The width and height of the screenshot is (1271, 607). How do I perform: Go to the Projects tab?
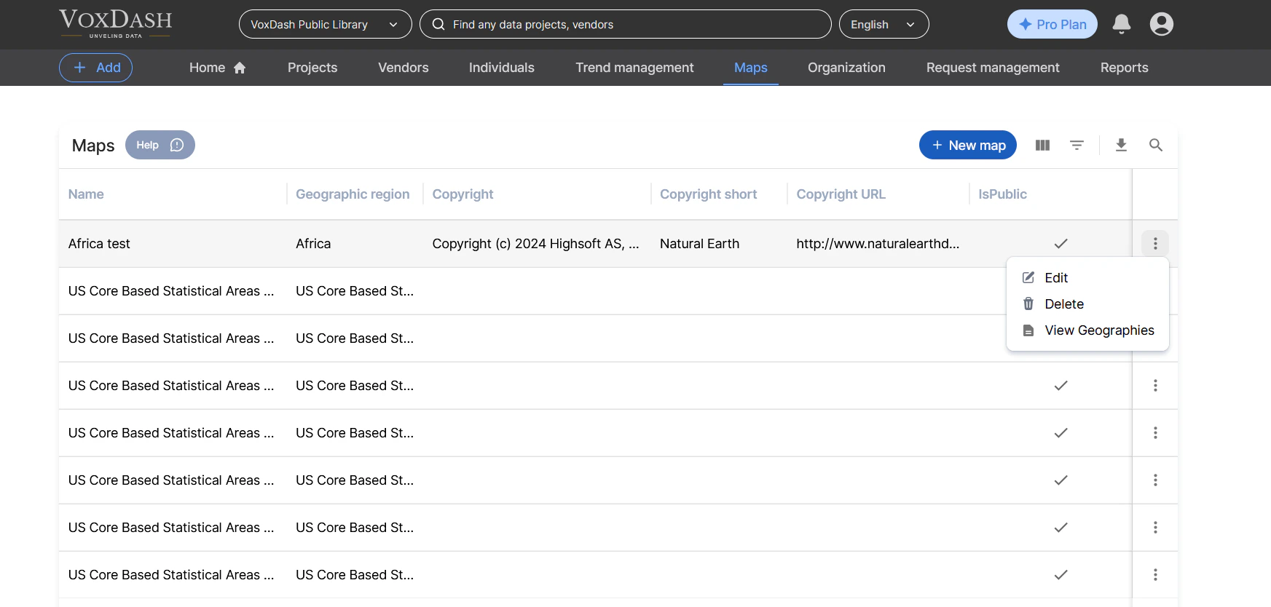tap(312, 68)
